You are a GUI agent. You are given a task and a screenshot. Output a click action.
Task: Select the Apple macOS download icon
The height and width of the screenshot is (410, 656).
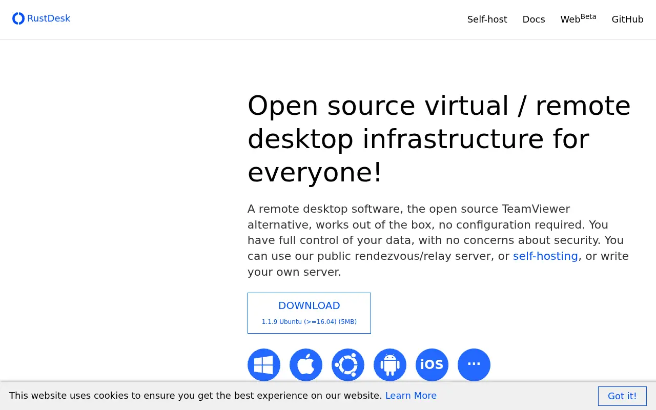[306, 365]
